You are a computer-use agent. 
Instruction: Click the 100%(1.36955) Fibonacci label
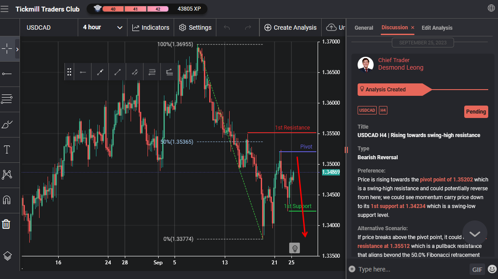pos(175,44)
